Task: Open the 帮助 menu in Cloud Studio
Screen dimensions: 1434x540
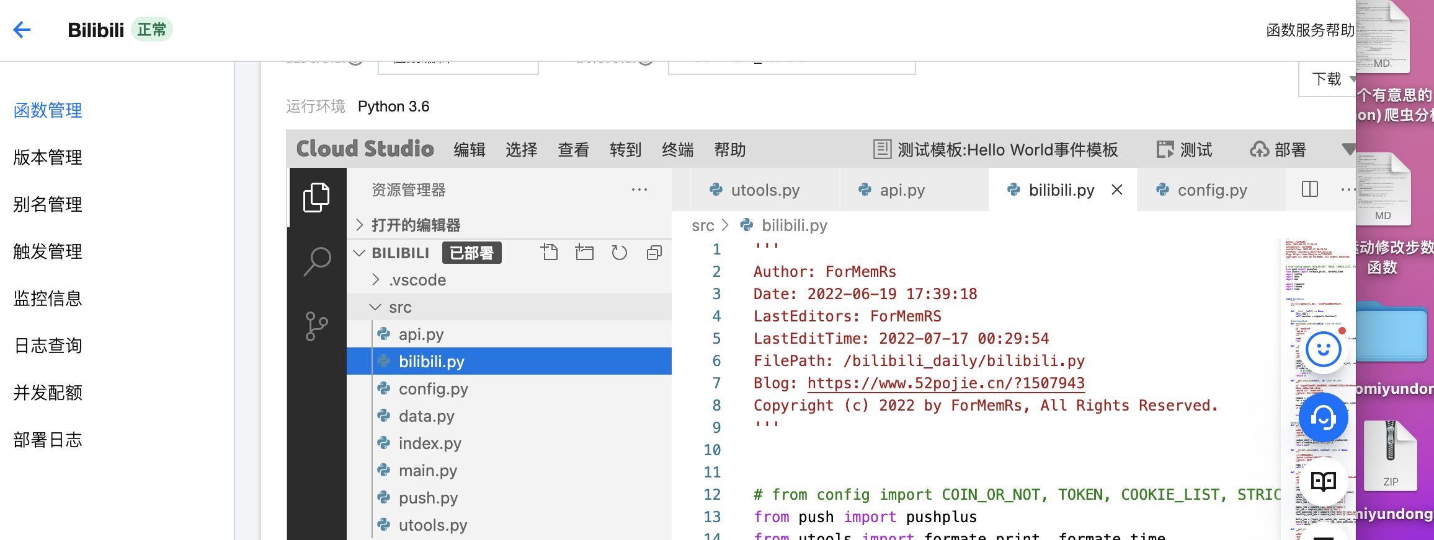Action: click(x=729, y=149)
